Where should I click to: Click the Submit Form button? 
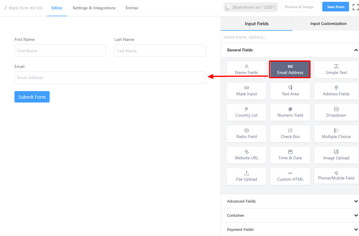tap(32, 97)
